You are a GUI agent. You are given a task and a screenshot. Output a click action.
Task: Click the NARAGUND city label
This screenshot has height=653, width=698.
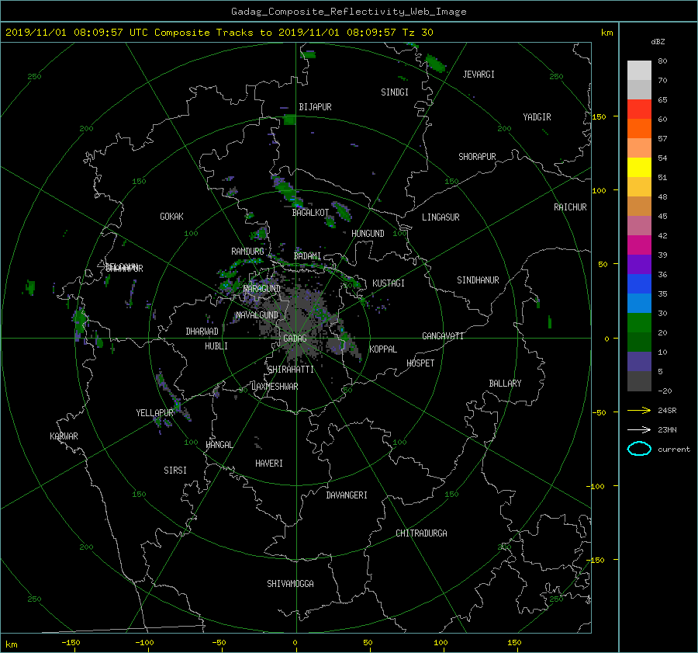(262, 288)
